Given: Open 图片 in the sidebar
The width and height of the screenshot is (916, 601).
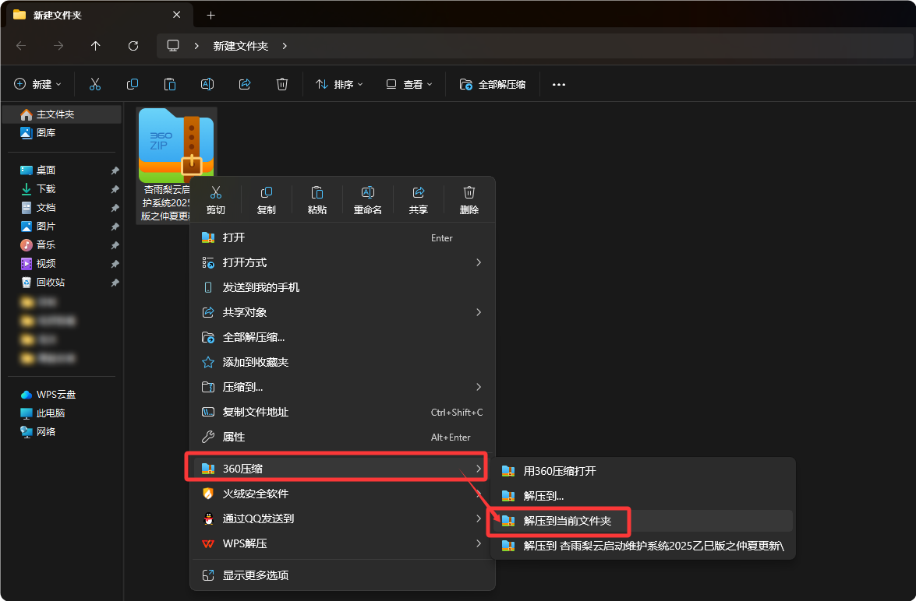Looking at the screenshot, I should click(x=62, y=227).
